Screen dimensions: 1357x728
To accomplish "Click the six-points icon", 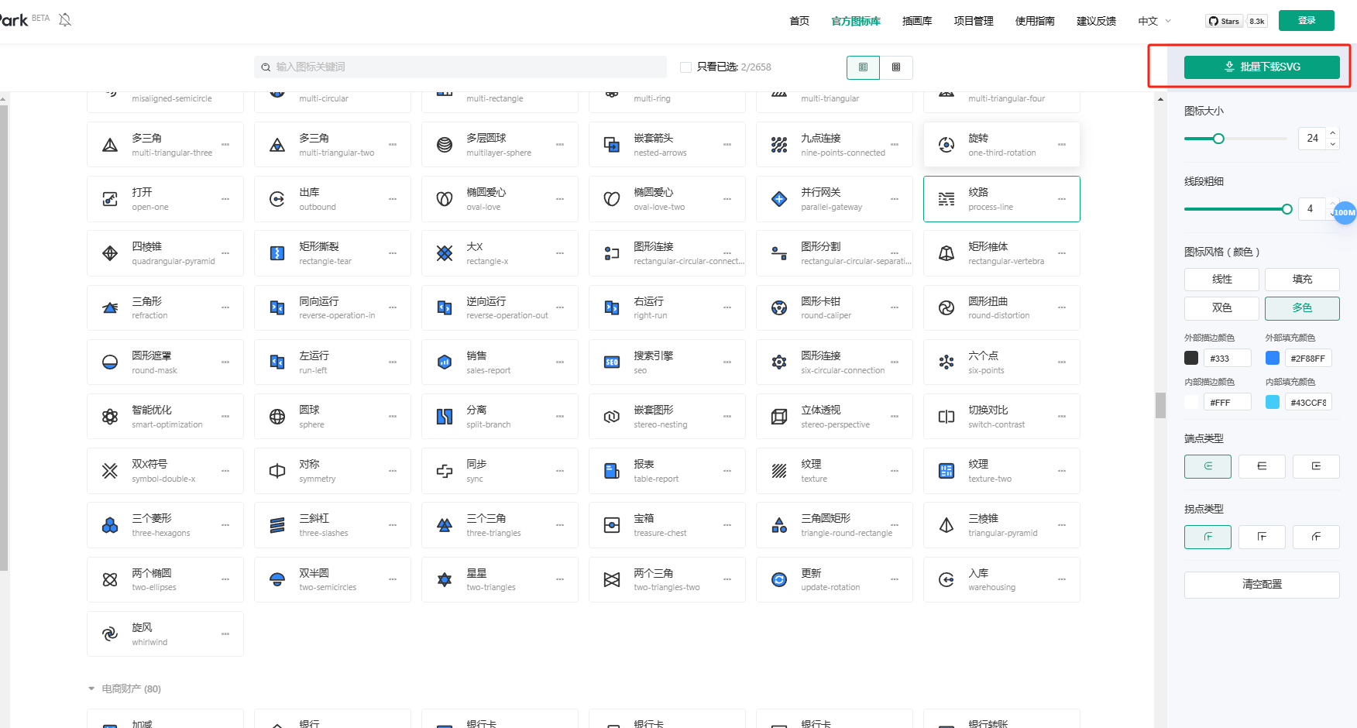I will [1001, 362].
